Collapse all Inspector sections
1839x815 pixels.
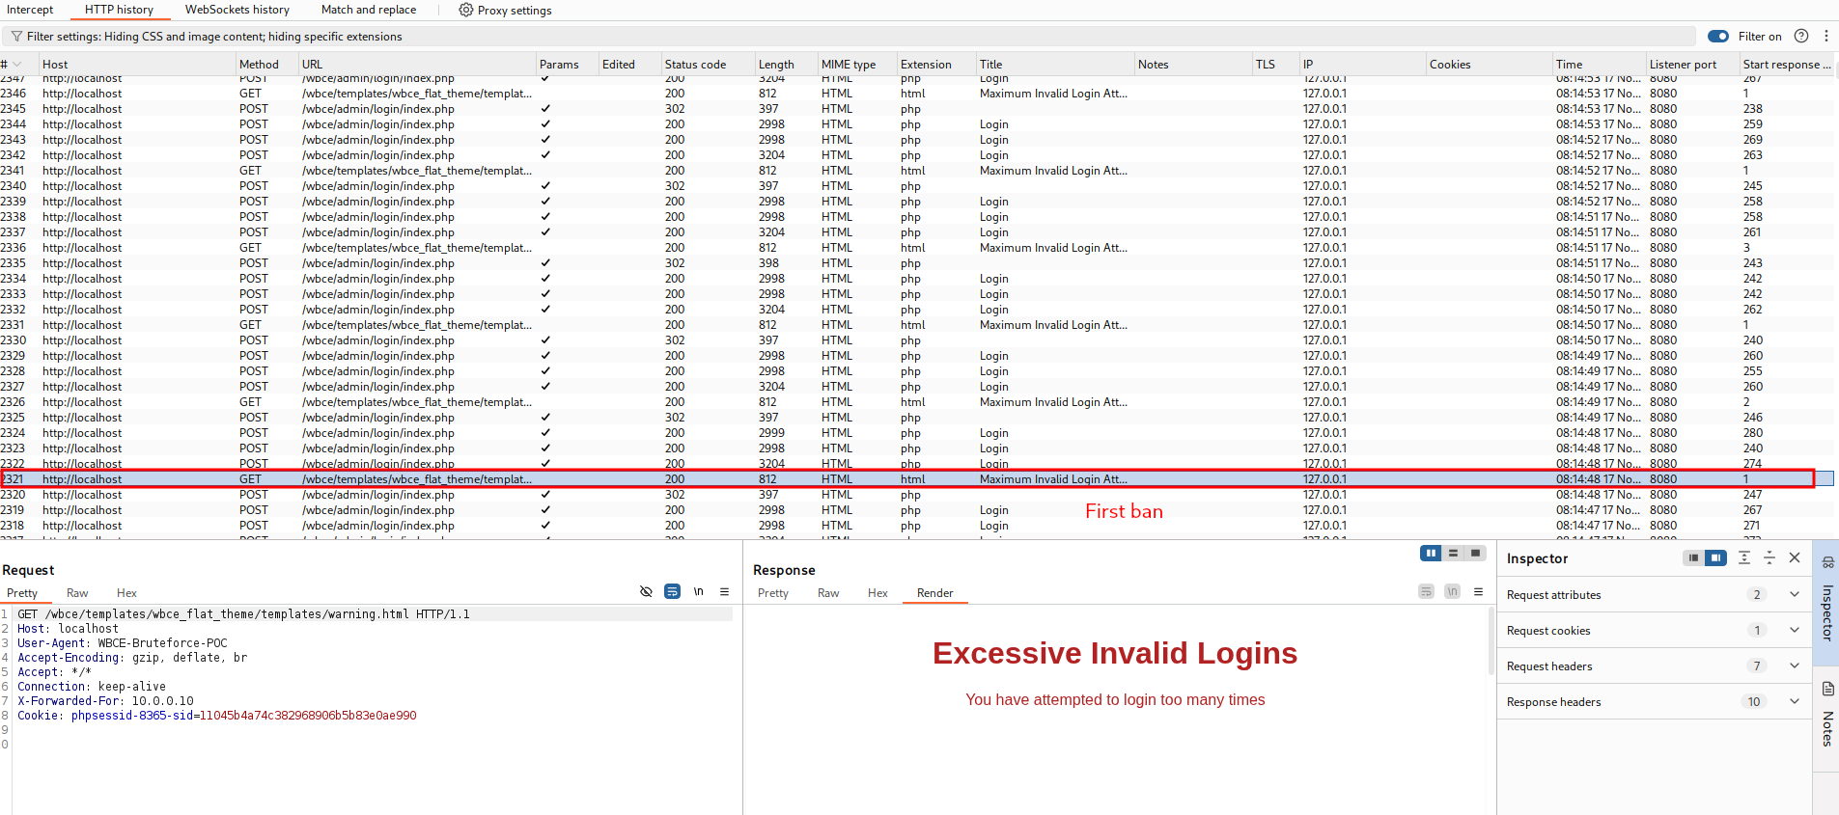pyautogui.click(x=1769, y=557)
